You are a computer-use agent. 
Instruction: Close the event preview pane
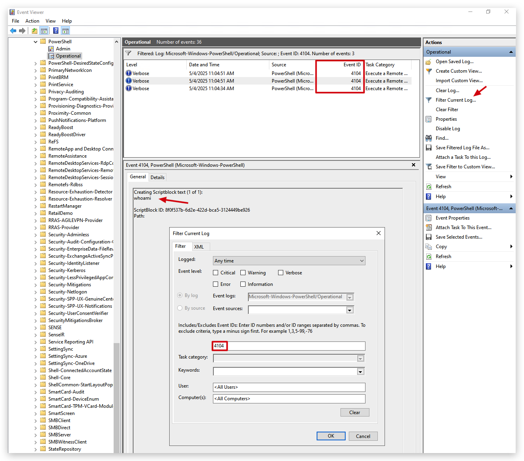tap(414, 165)
